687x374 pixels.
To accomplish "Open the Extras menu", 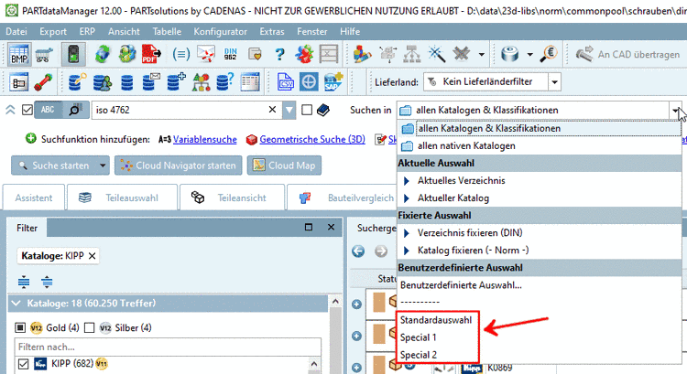I will 272,31.
